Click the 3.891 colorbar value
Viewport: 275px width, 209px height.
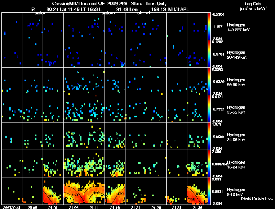(217, 179)
